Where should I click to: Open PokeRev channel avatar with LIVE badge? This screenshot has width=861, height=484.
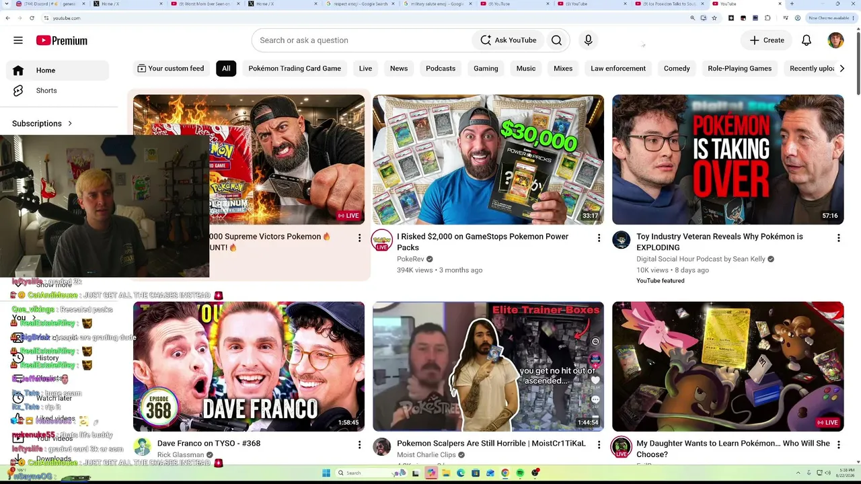(382, 240)
